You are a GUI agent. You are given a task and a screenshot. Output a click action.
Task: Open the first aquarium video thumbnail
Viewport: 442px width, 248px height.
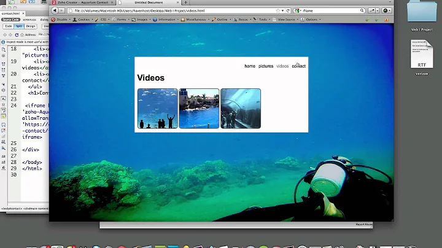click(157, 109)
